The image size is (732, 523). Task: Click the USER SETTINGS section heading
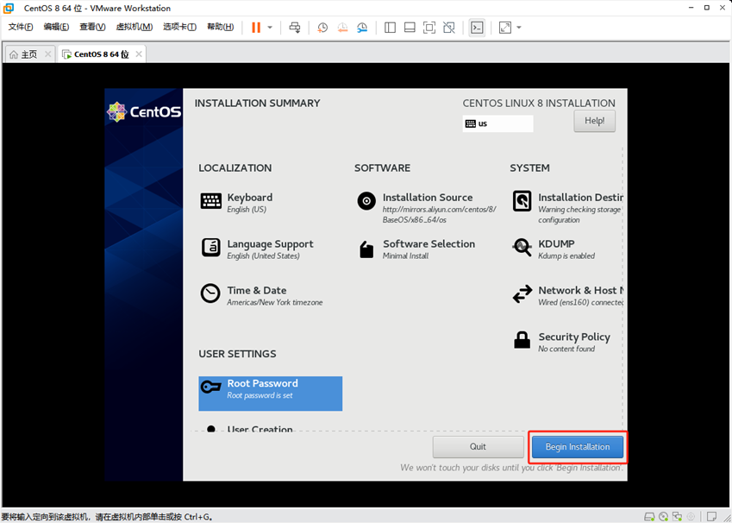tap(237, 354)
